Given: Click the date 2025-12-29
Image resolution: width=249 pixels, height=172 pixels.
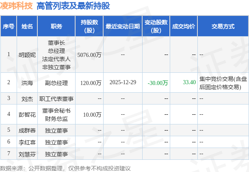Looking at the screenshot, I should pos(123,82).
